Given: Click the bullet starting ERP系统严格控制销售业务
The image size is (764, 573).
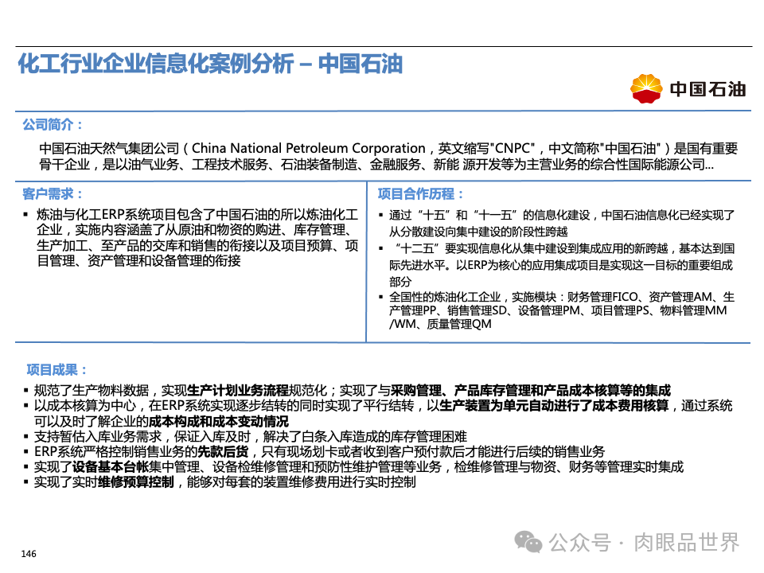Looking at the screenshot, I should click(319, 452).
